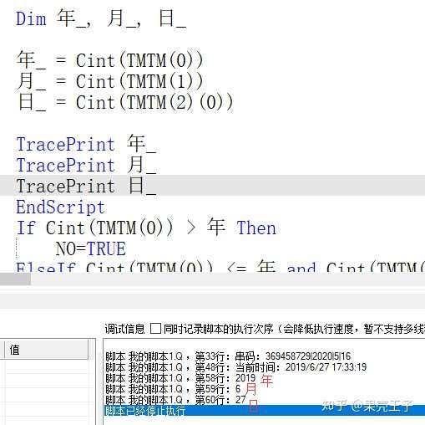Click the highlighted TracePrint 日_ line

click(x=212, y=186)
